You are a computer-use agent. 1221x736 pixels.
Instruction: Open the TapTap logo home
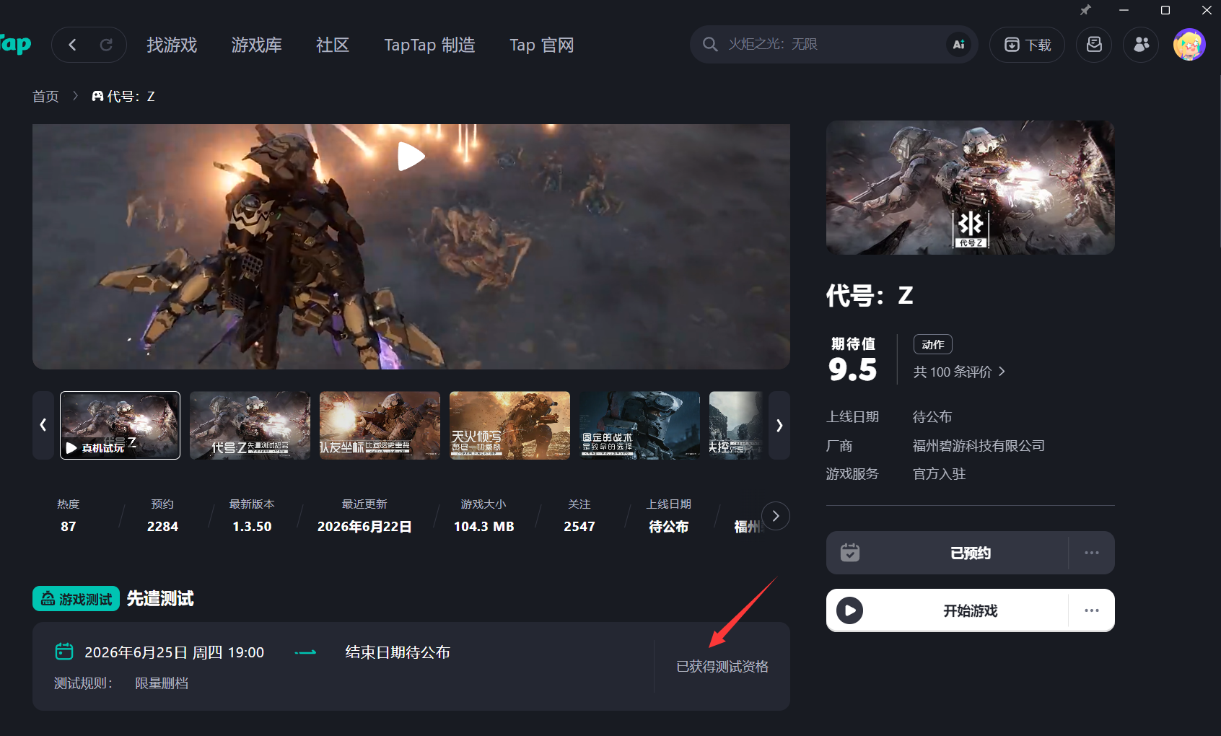(15, 44)
